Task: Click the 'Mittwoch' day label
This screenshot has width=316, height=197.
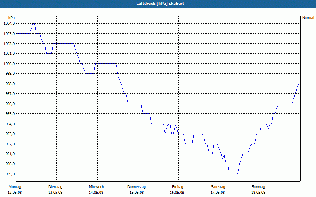Action: (96, 187)
